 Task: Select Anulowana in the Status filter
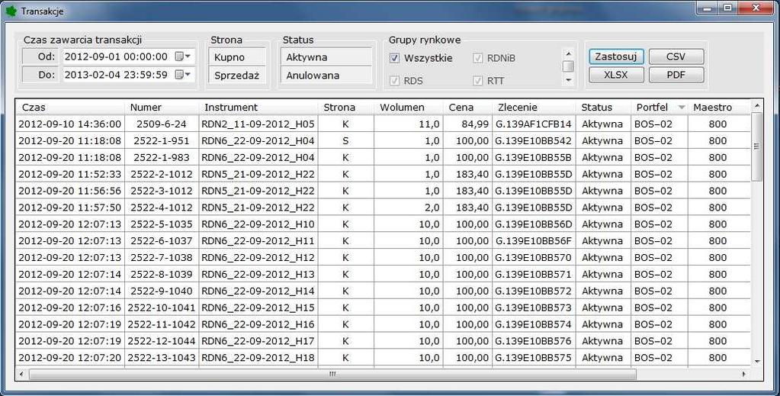click(326, 76)
